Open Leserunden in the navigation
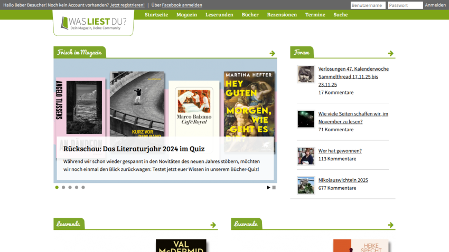 click(x=219, y=15)
